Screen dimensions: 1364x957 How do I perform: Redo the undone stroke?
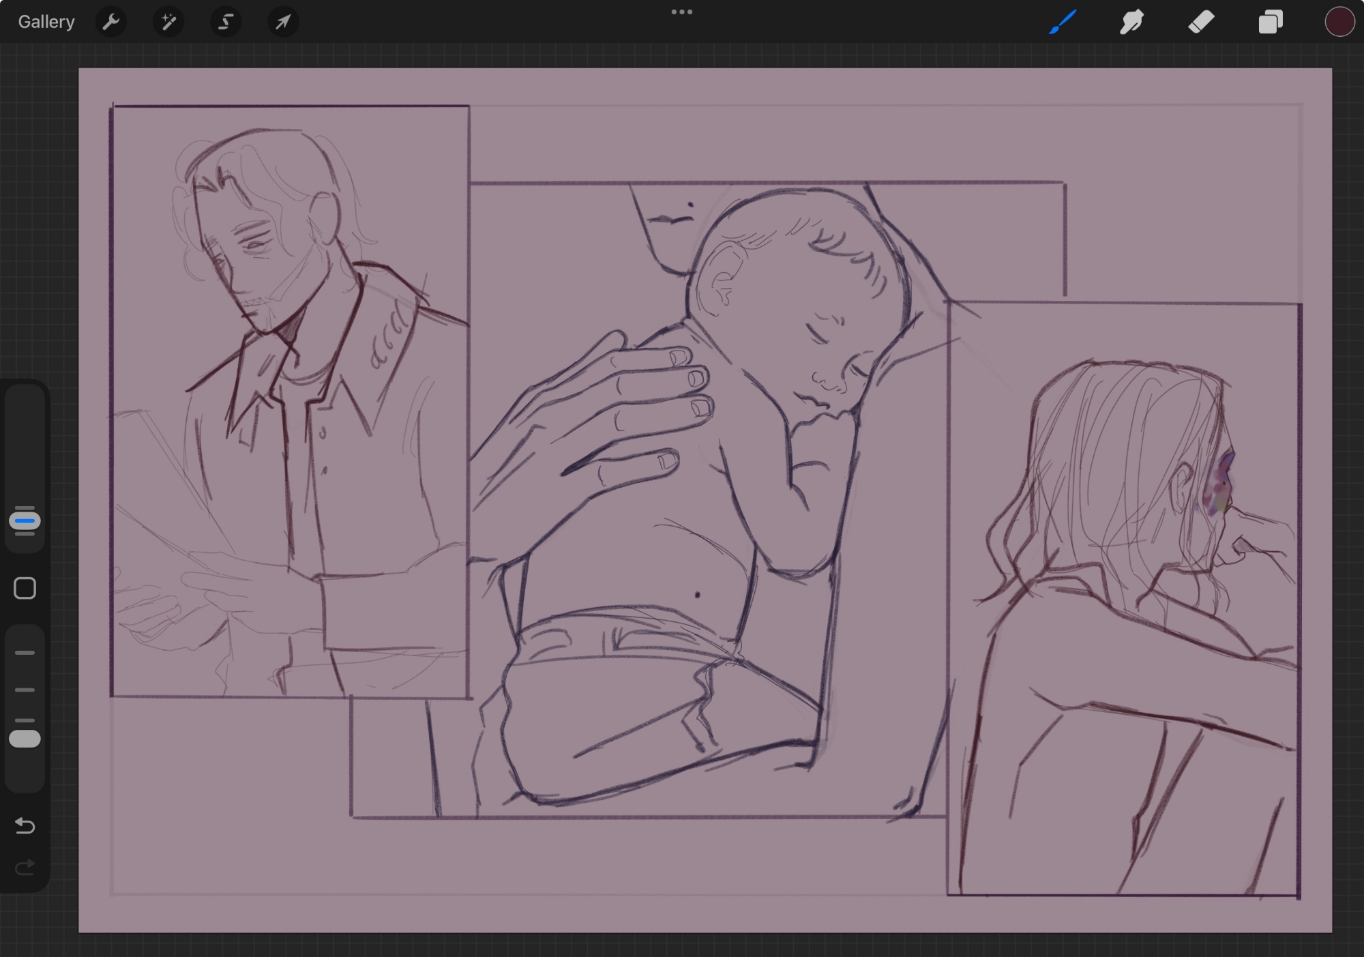pyautogui.click(x=25, y=868)
